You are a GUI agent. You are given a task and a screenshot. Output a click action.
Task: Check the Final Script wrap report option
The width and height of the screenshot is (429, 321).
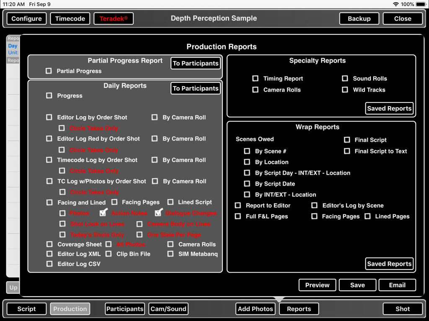click(x=346, y=140)
